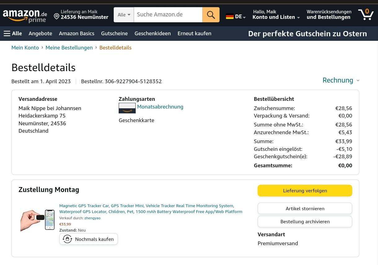This screenshot has height=265, width=378.
Task: Click the GPS tracker product thumbnail
Action: 37,220
